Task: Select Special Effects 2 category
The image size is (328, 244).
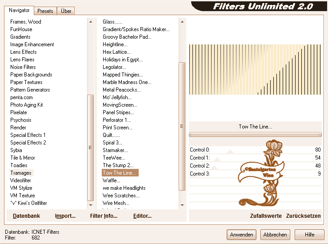Action: tap(28, 143)
